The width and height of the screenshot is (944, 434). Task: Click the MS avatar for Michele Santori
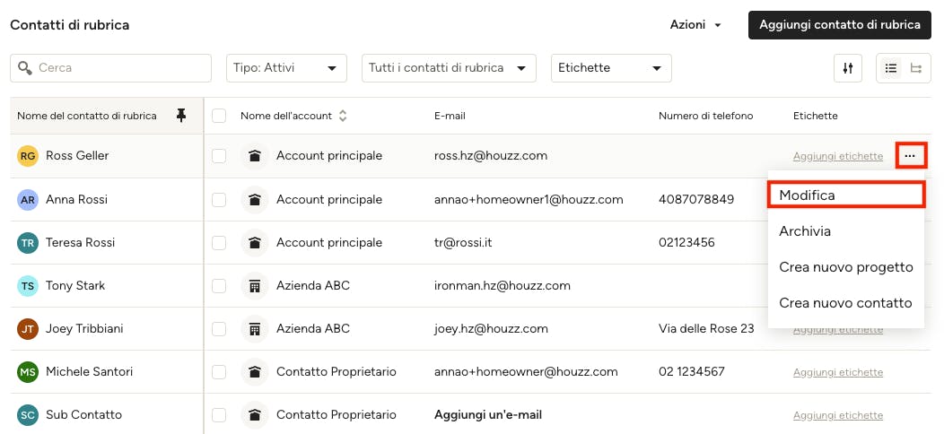(28, 372)
